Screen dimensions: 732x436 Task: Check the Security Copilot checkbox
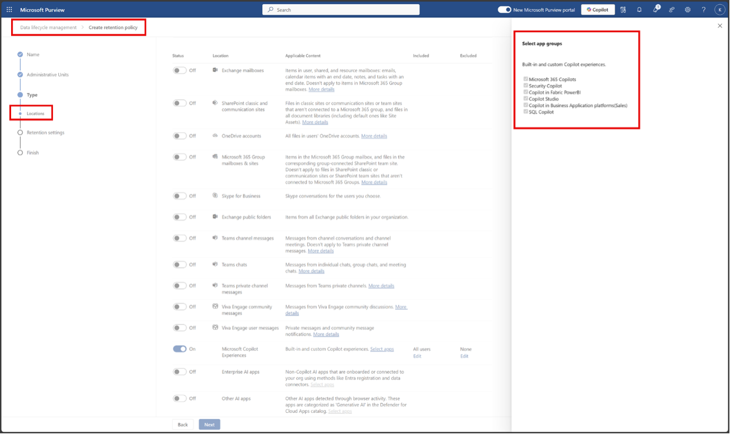tap(526, 86)
